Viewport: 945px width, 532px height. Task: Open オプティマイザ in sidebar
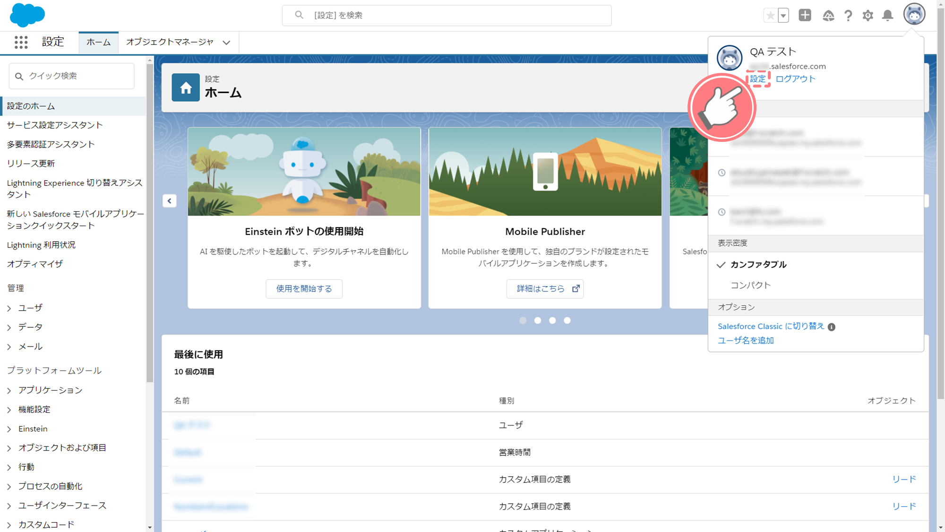click(x=35, y=263)
